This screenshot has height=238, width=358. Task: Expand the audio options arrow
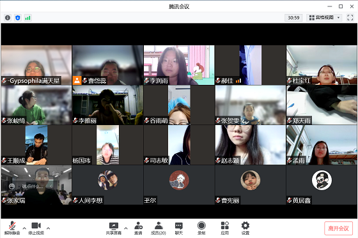tap(24, 228)
